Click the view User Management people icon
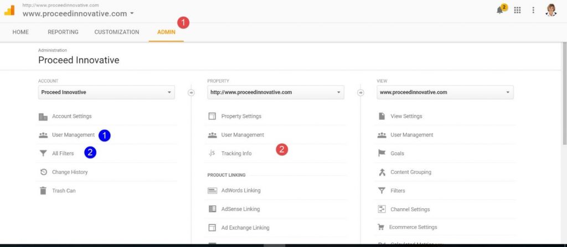Screen dimensions: 567x247 coord(382,135)
